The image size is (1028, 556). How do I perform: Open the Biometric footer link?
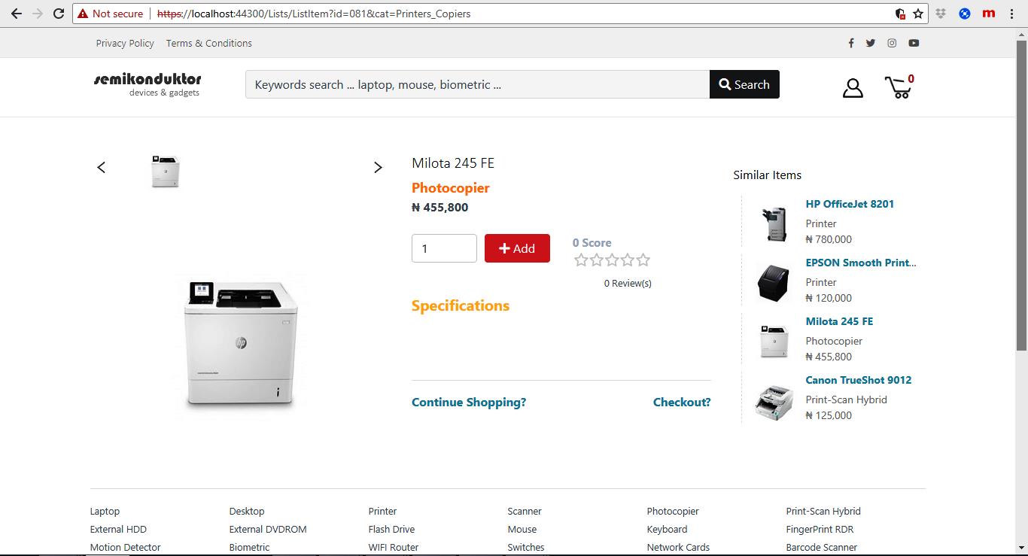pyautogui.click(x=249, y=548)
